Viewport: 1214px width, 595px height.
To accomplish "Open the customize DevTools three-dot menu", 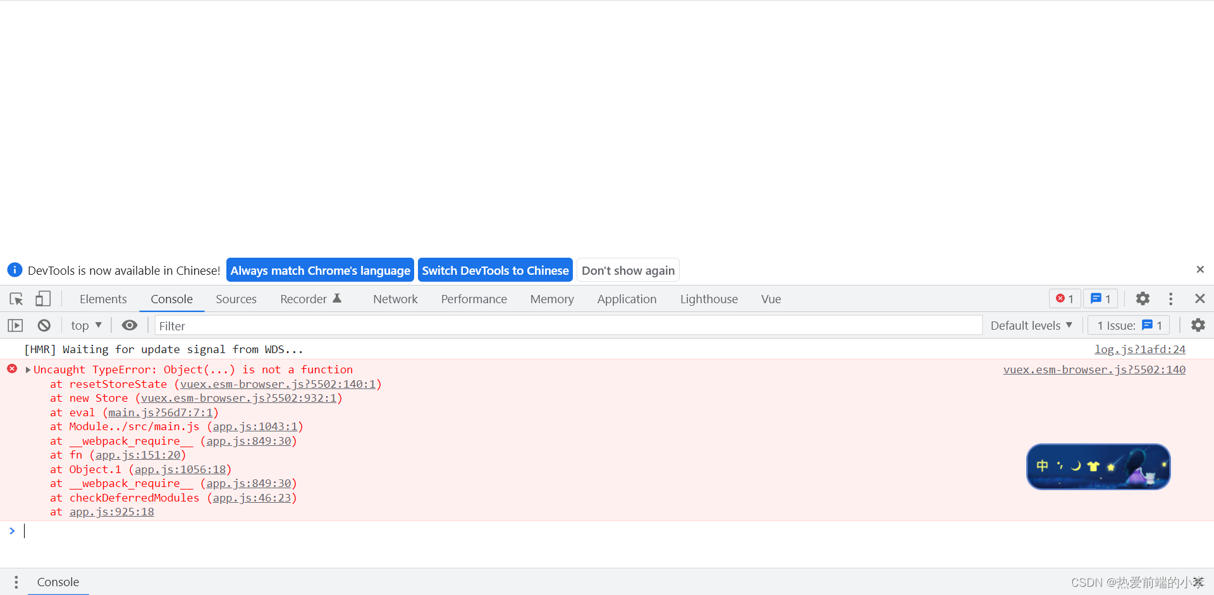I will (x=1170, y=299).
